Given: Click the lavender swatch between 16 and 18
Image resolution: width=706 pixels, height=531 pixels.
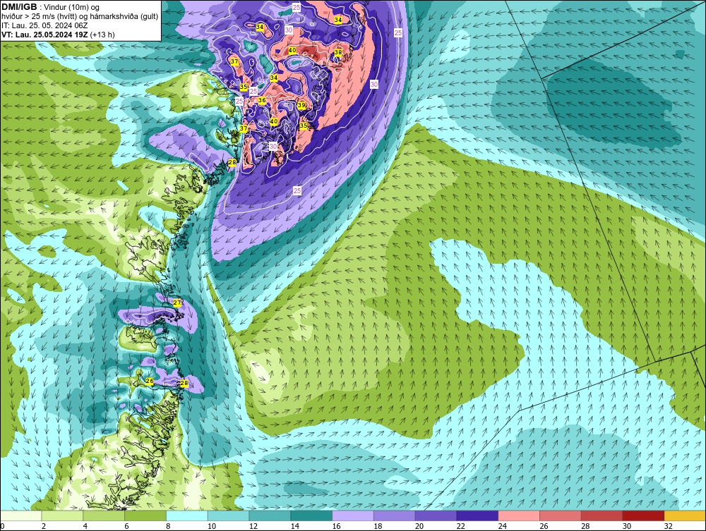Looking at the screenshot, I should [x=353, y=515].
